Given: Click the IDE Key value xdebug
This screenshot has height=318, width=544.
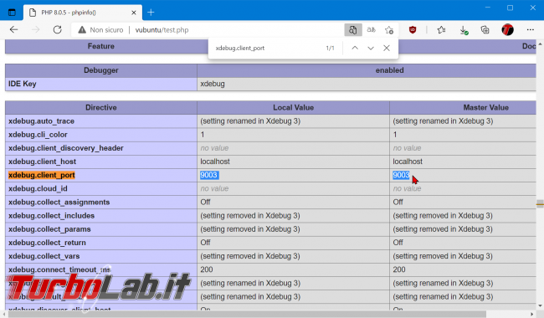Looking at the screenshot, I should [213, 84].
